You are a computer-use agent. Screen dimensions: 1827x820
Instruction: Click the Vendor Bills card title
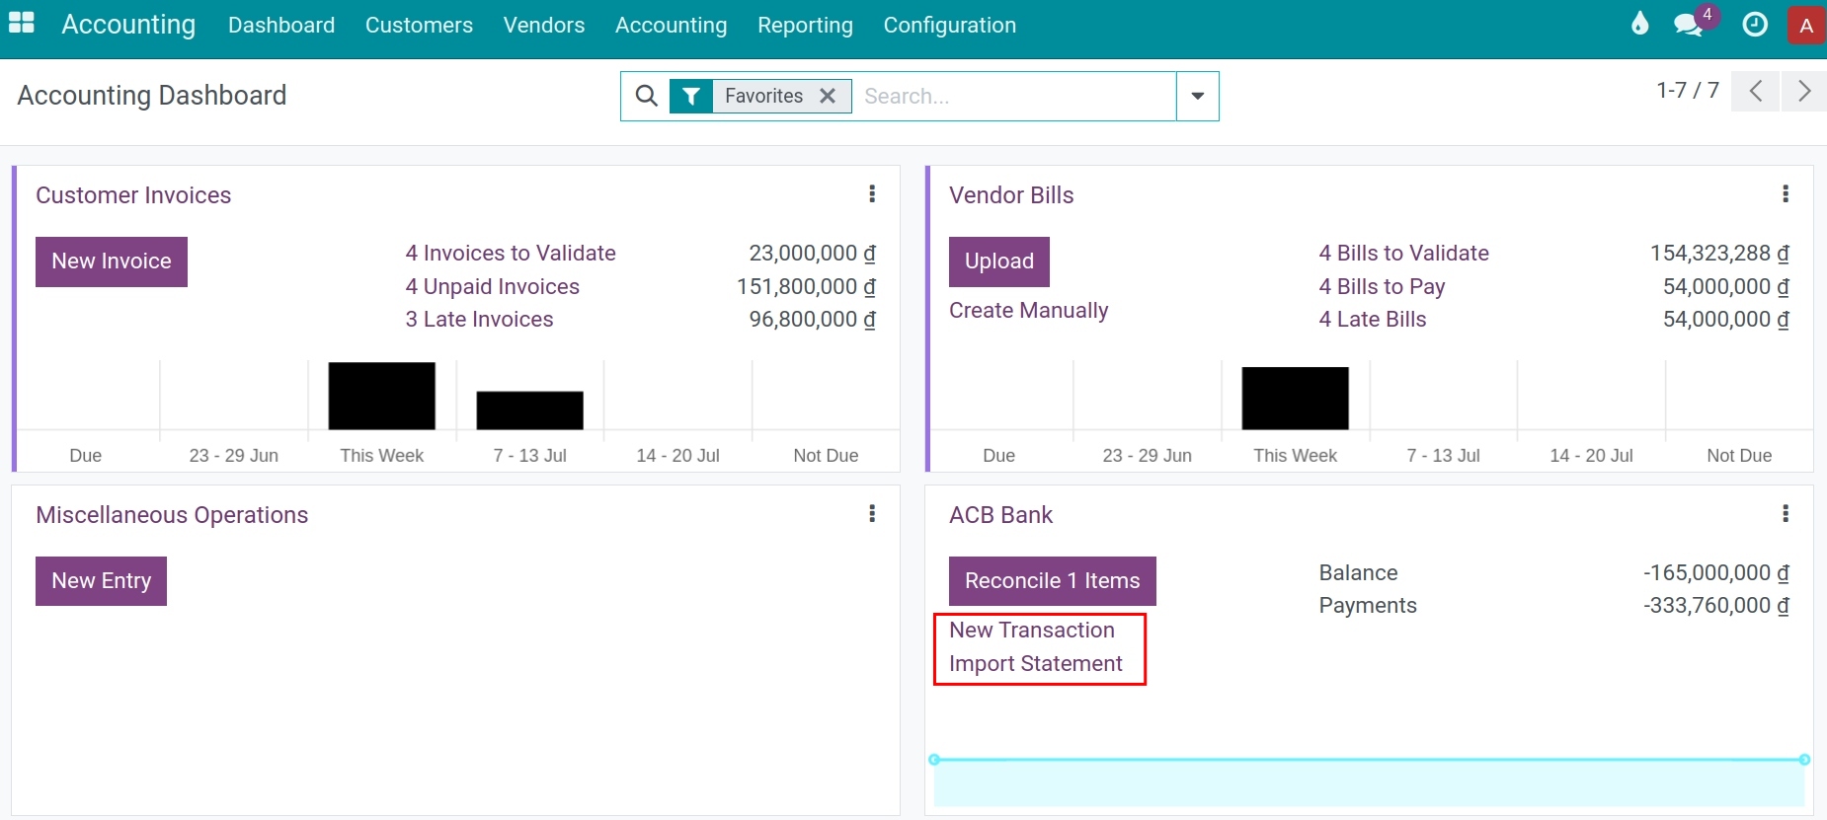[1011, 195]
